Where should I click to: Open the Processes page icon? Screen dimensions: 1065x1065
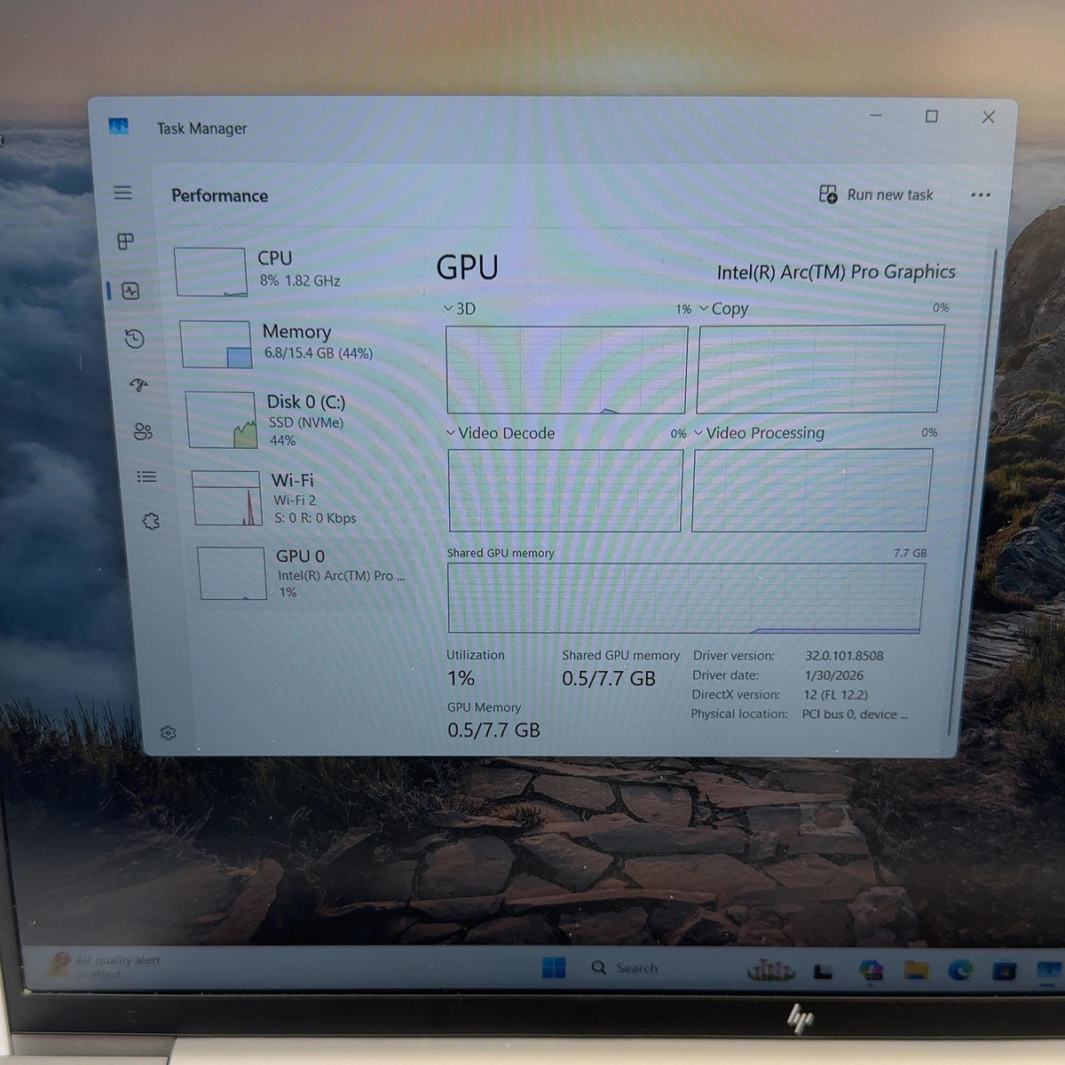tap(126, 241)
